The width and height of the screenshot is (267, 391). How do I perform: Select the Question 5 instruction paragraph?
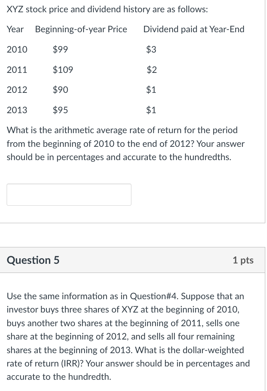point(128,336)
